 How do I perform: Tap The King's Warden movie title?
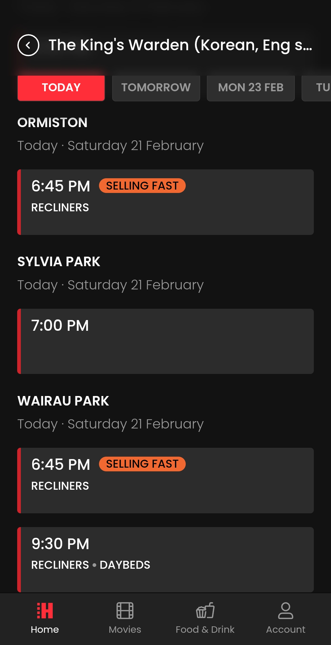180,45
